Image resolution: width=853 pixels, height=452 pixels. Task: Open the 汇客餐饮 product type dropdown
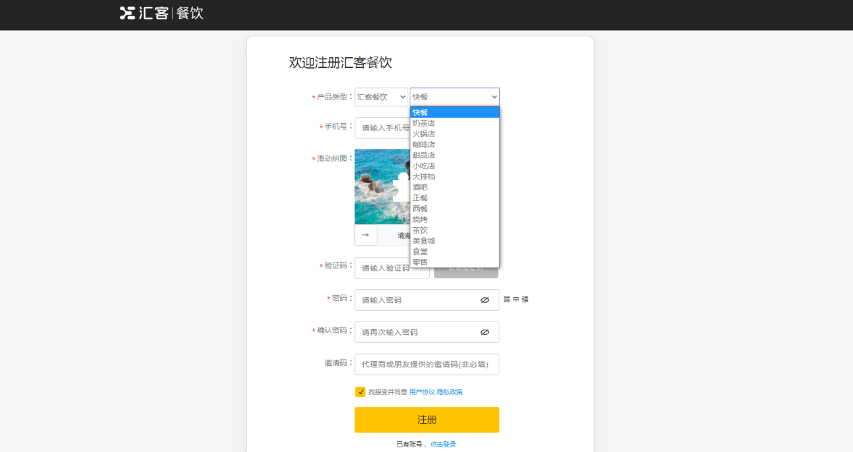tap(381, 96)
